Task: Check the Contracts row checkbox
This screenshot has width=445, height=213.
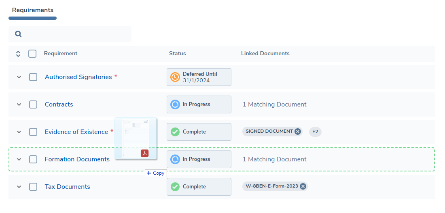Action: 33,104
